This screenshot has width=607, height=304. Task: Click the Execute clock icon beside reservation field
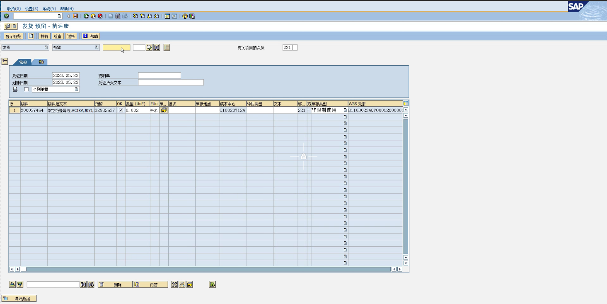click(149, 48)
